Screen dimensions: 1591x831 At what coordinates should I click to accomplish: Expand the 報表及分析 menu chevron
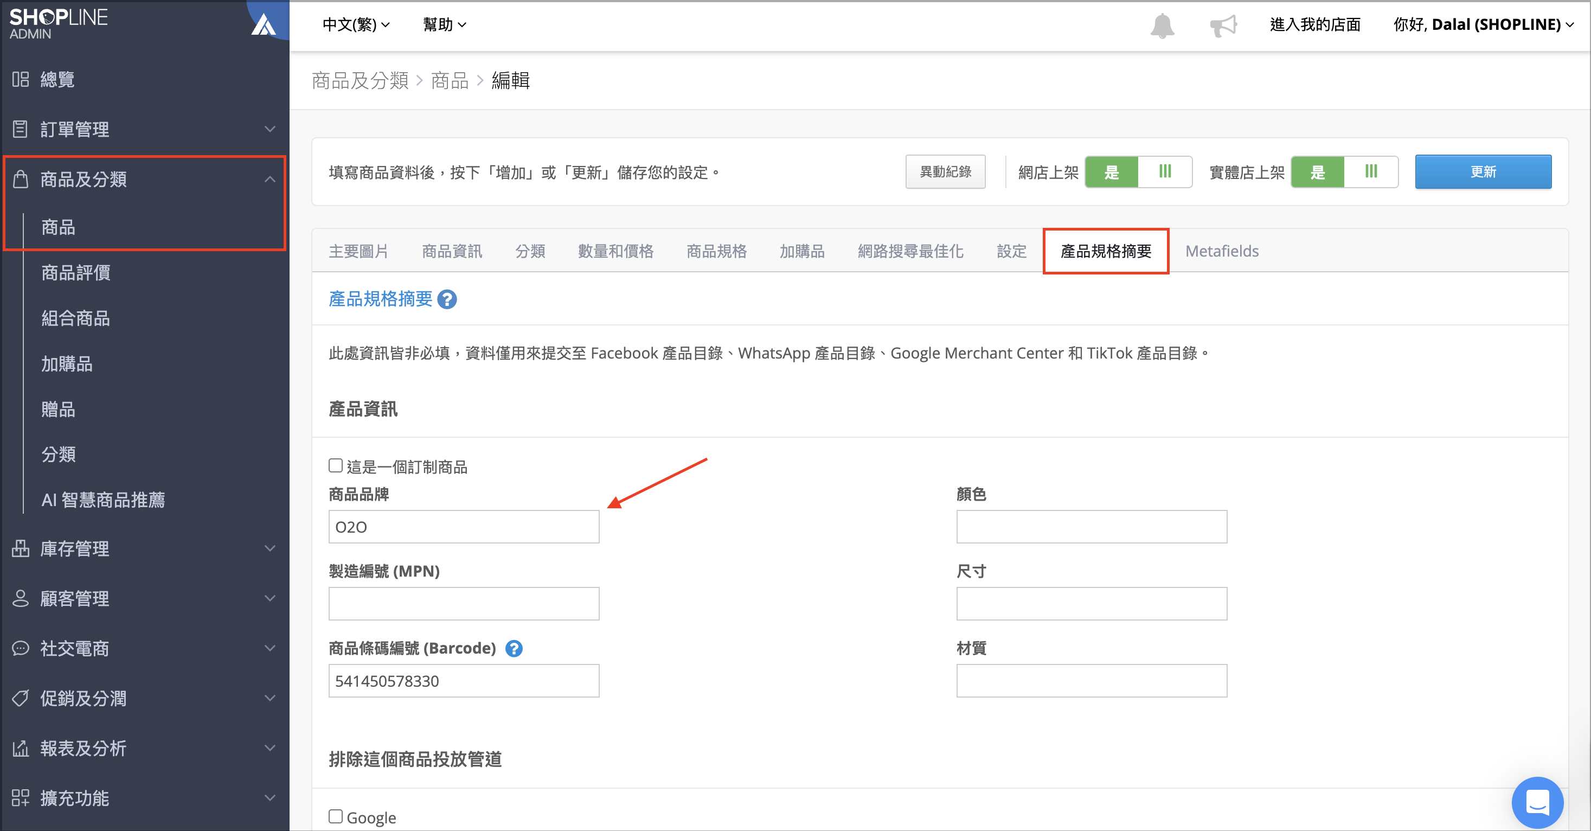point(270,748)
